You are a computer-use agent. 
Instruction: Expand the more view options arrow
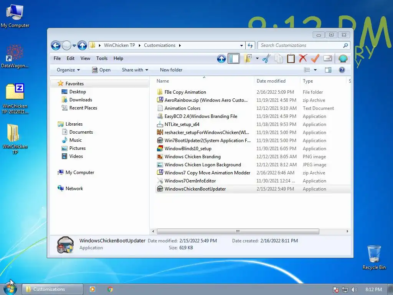pyautogui.click(x=315, y=70)
